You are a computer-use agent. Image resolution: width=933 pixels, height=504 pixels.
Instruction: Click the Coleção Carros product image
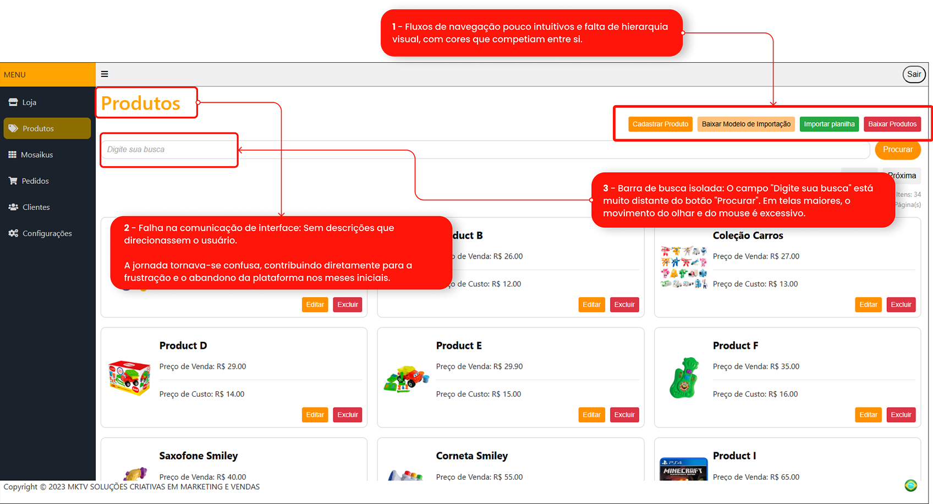coord(684,267)
